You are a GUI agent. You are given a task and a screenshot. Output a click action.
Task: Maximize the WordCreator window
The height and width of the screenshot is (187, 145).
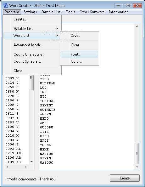point(128,6)
